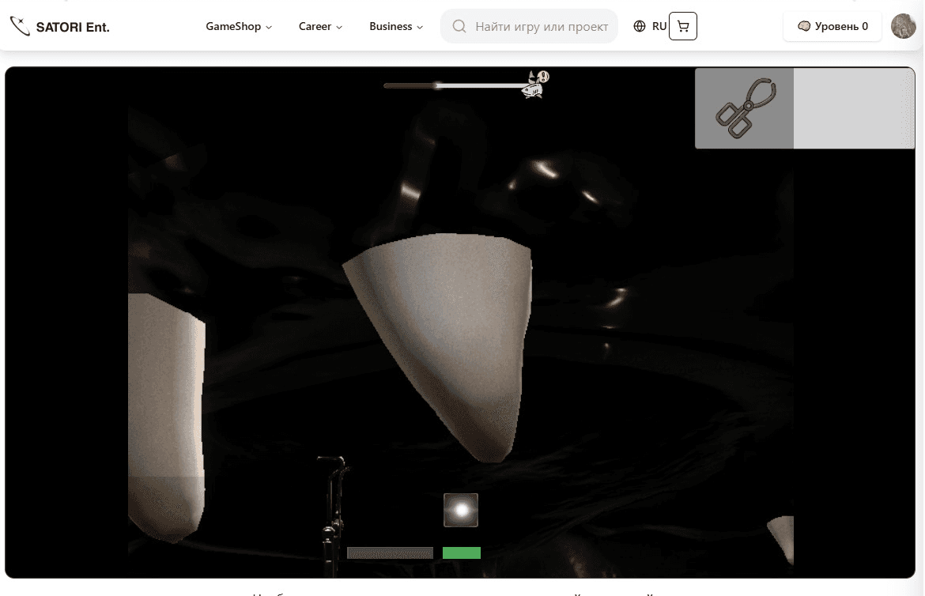Click the 'Уровень 0' level button
925x596 pixels.
(832, 26)
